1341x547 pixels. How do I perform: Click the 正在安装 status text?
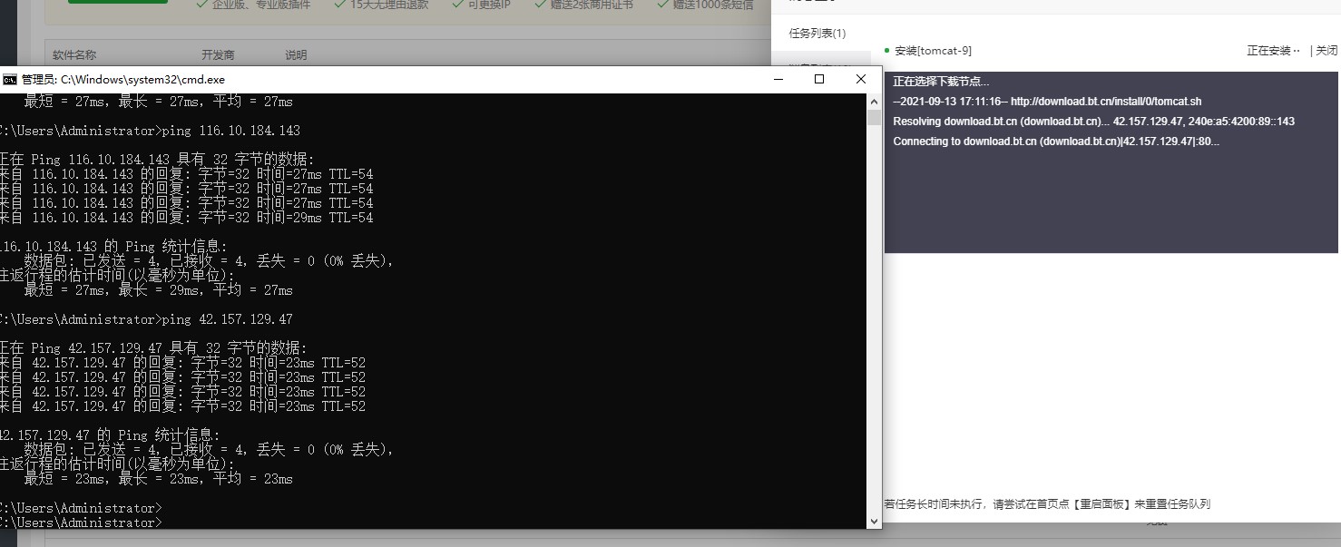1273,51
